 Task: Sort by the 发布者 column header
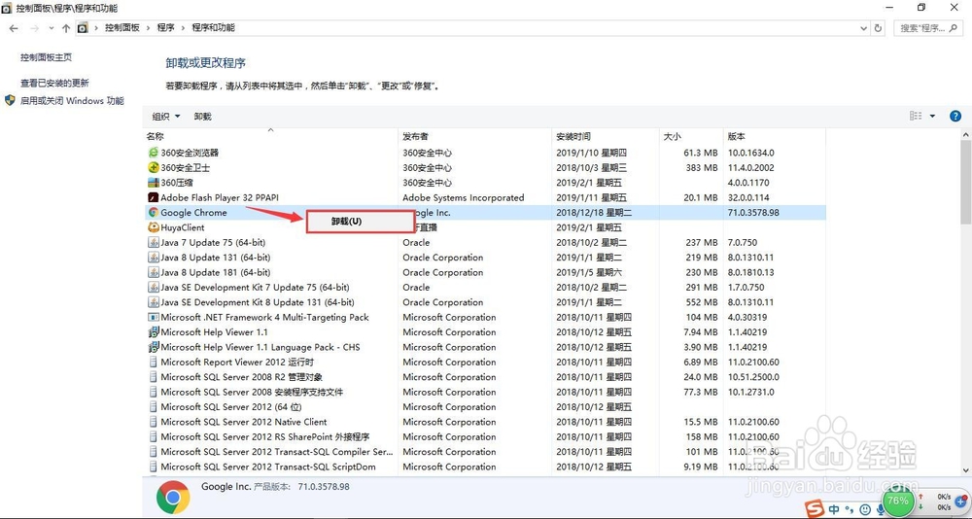475,136
